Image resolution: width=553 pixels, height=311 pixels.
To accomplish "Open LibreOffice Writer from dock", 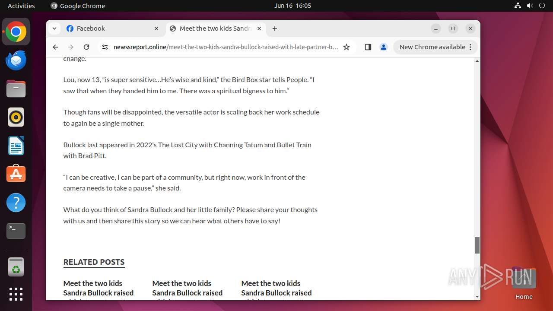I will coord(16,146).
